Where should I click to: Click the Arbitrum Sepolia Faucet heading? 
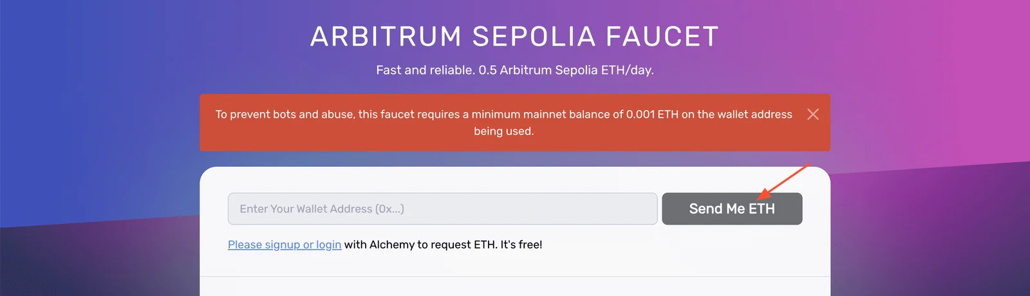[515, 37]
